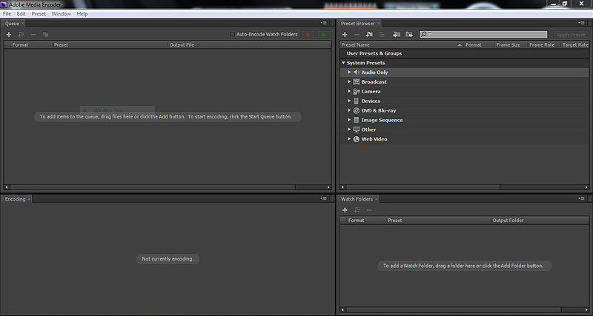
Task: Create new preset with Preset Browser plus icon
Action: coord(345,34)
